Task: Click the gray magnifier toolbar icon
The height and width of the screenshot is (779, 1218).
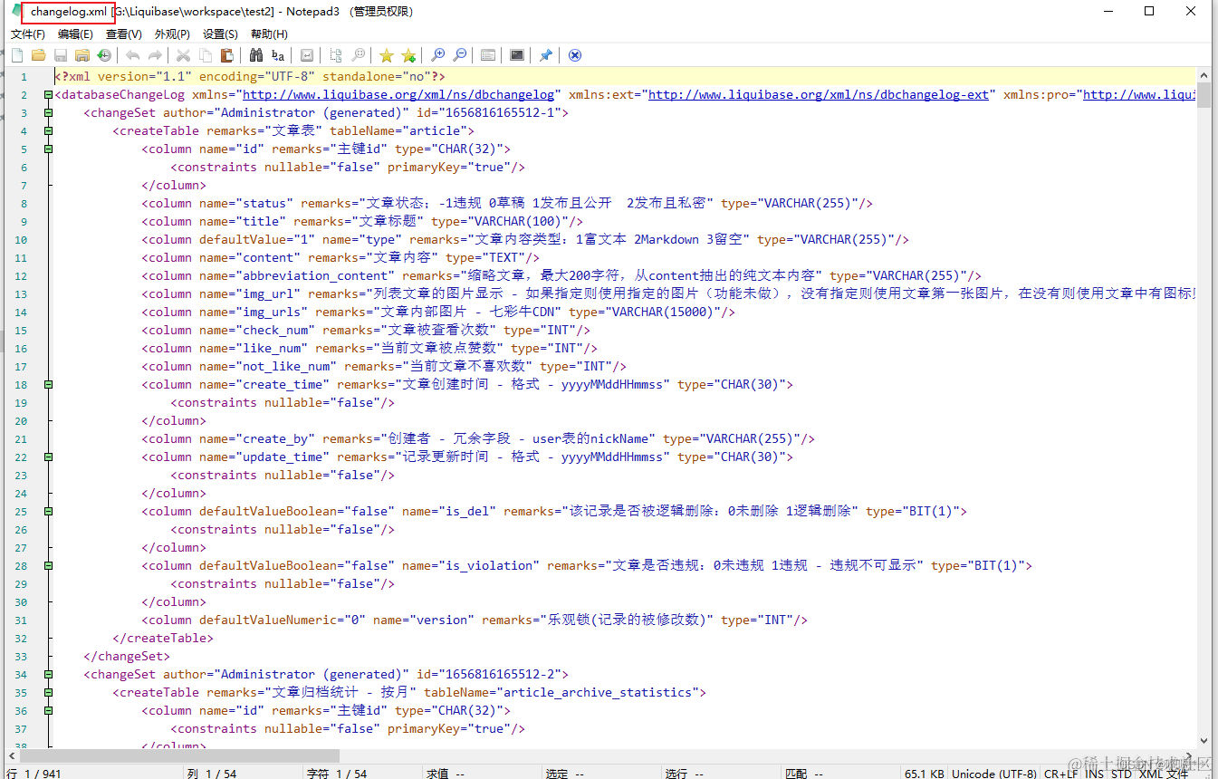Action: (358, 55)
